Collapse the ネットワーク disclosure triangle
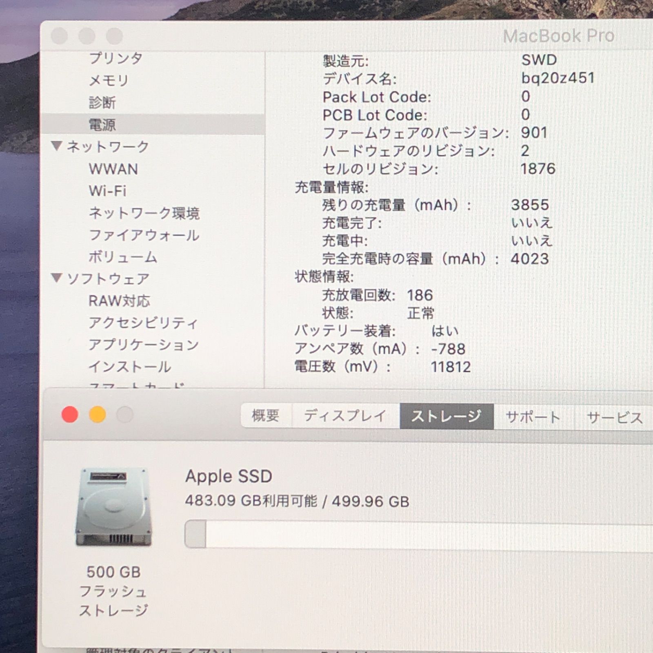The width and height of the screenshot is (653, 653). 57,145
